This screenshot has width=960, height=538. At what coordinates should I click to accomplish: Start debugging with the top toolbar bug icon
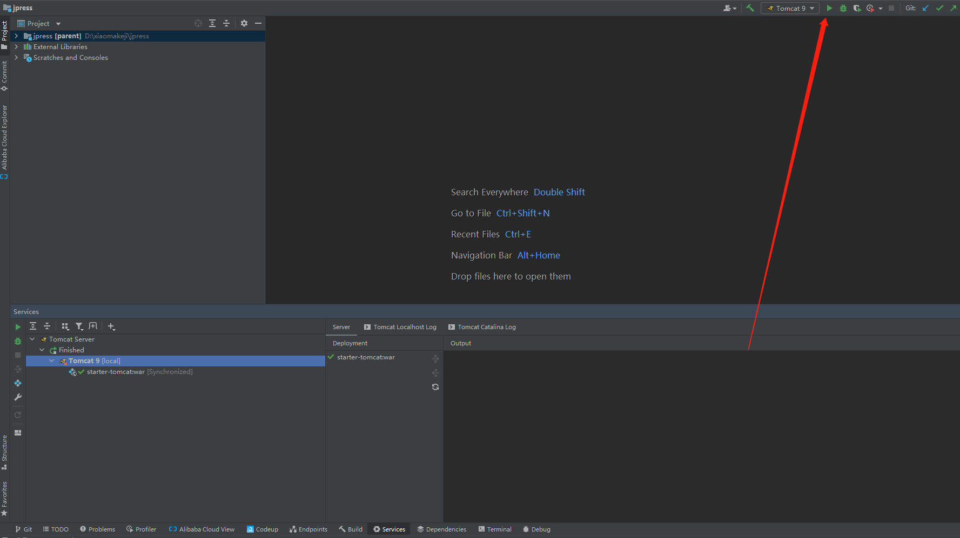coord(843,8)
